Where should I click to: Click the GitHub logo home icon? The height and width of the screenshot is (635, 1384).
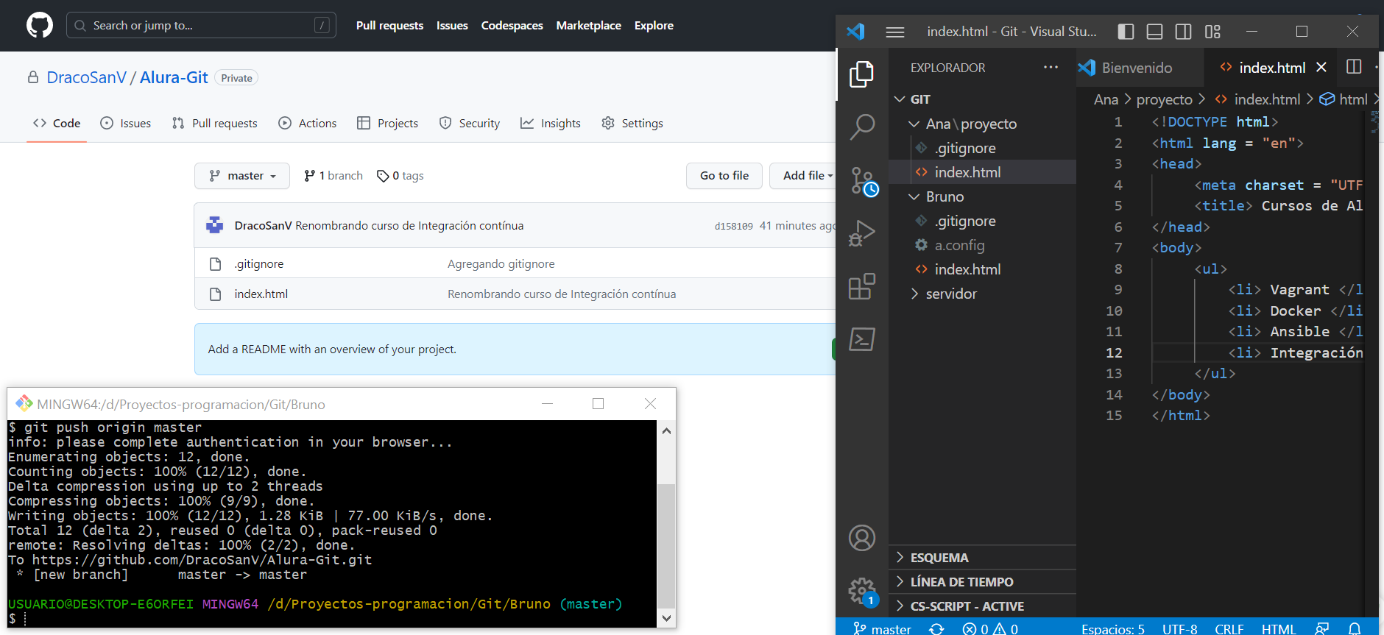tap(40, 26)
